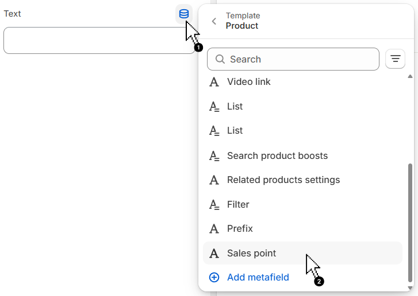Click inside the Text input box
This screenshot has height=296, width=418.
point(98,41)
